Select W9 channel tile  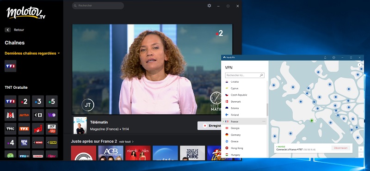pyautogui.click(x=51, y=115)
